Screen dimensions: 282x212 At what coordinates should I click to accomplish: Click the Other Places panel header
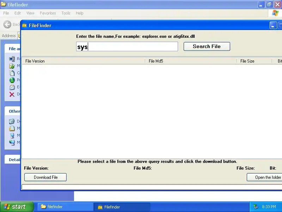tap(12, 111)
